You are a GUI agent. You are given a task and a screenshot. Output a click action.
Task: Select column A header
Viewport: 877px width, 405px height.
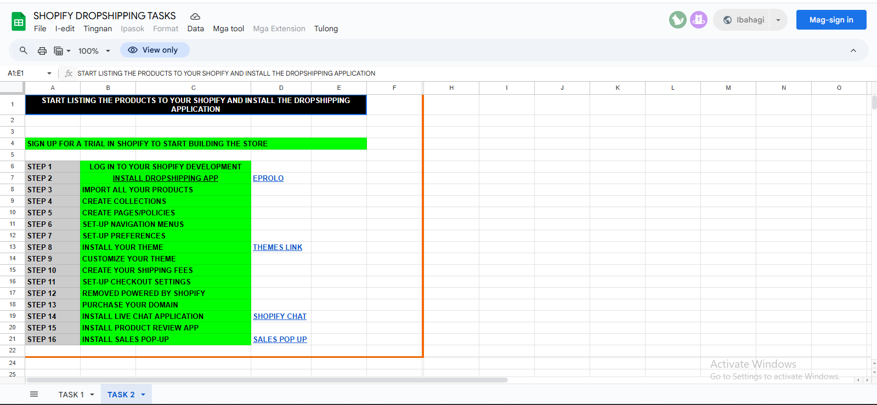[53, 88]
